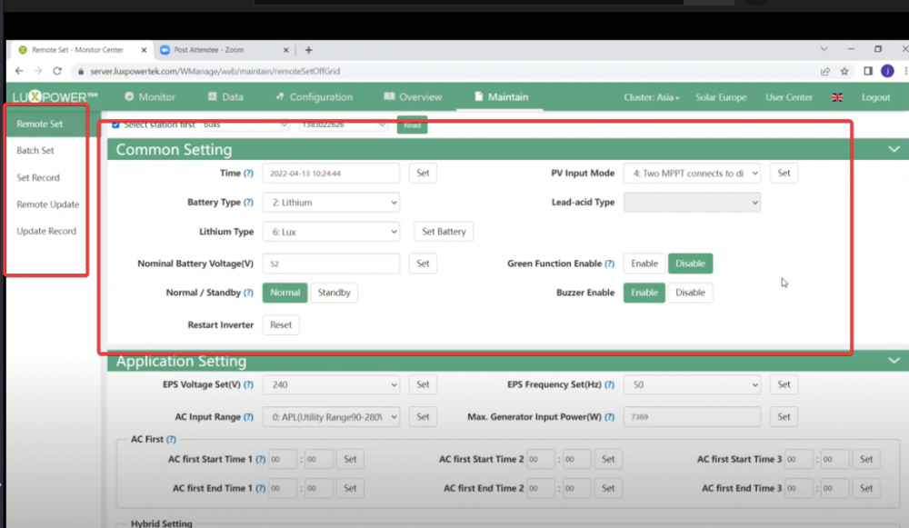Open the Monitor menu
This screenshot has width=909, height=528.
click(x=150, y=97)
